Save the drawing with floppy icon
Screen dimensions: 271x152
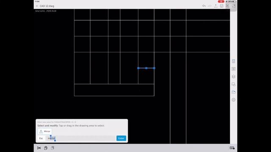221,6
